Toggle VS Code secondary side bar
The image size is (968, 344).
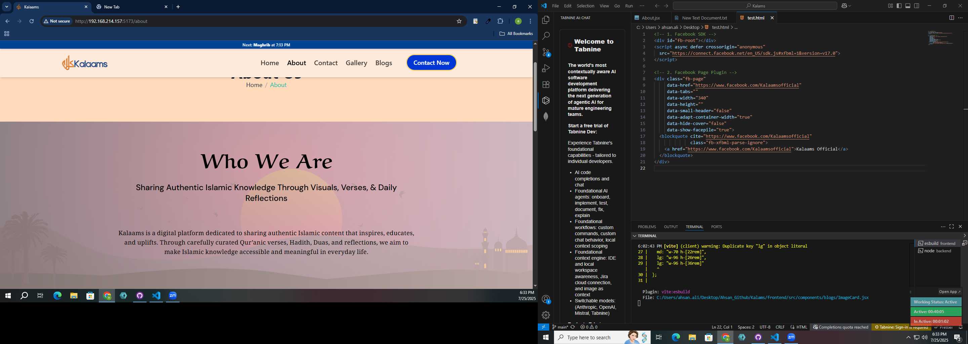click(917, 6)
